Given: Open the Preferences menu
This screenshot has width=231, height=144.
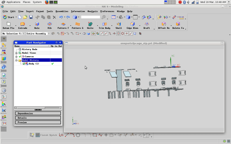Looking at the screenshot, I should click(x=107, y=11).
